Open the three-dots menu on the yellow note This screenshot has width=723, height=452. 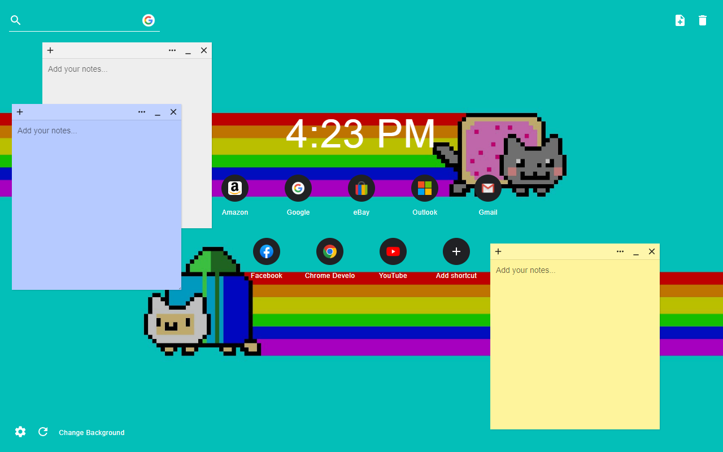point(620,251)
